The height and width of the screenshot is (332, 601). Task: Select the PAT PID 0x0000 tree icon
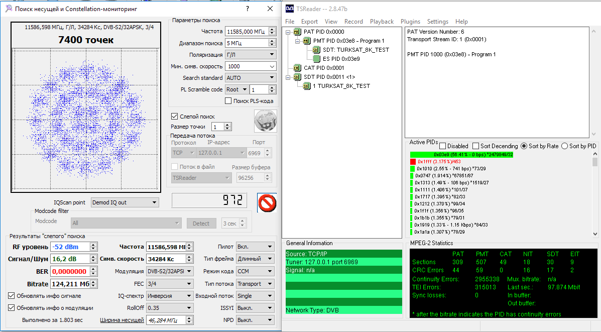(x=297, y=32)
